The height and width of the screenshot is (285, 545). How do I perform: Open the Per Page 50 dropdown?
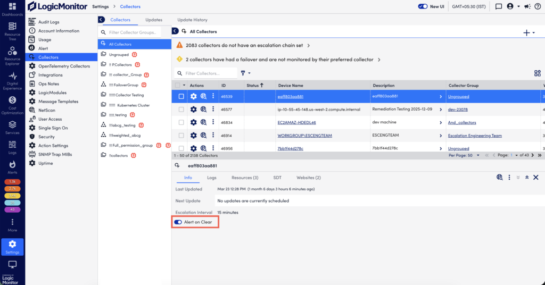pyautogui.click(x=464, y=155)
